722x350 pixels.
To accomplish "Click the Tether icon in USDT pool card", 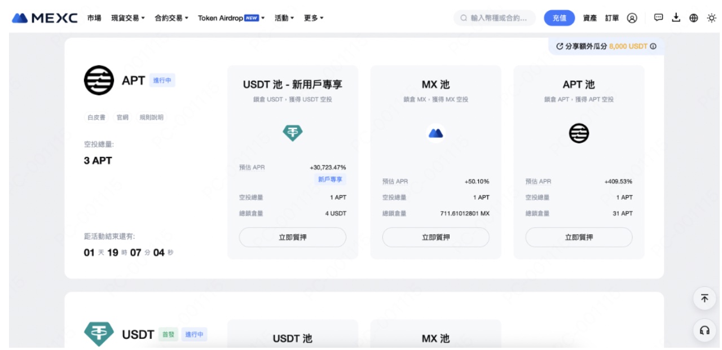I will tap(293, 133).
